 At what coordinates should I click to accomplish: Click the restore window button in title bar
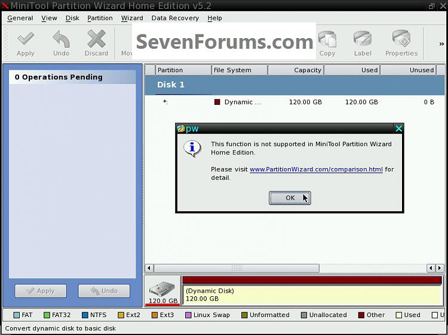431,6
